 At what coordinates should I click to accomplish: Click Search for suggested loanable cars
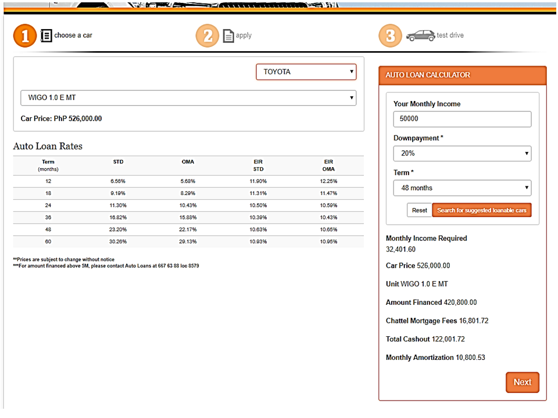click(481, 210)
